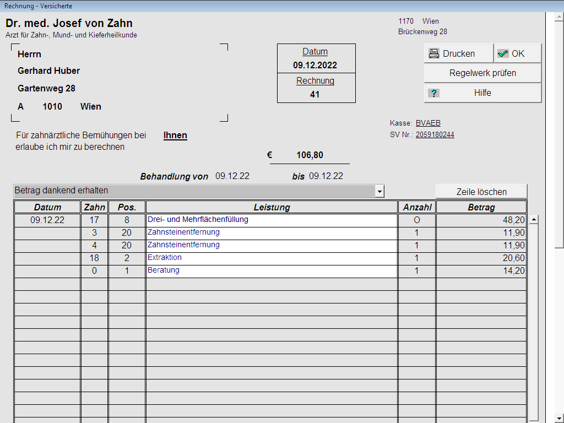Open the BVAEB Kasse link

(x=428, y=123)
